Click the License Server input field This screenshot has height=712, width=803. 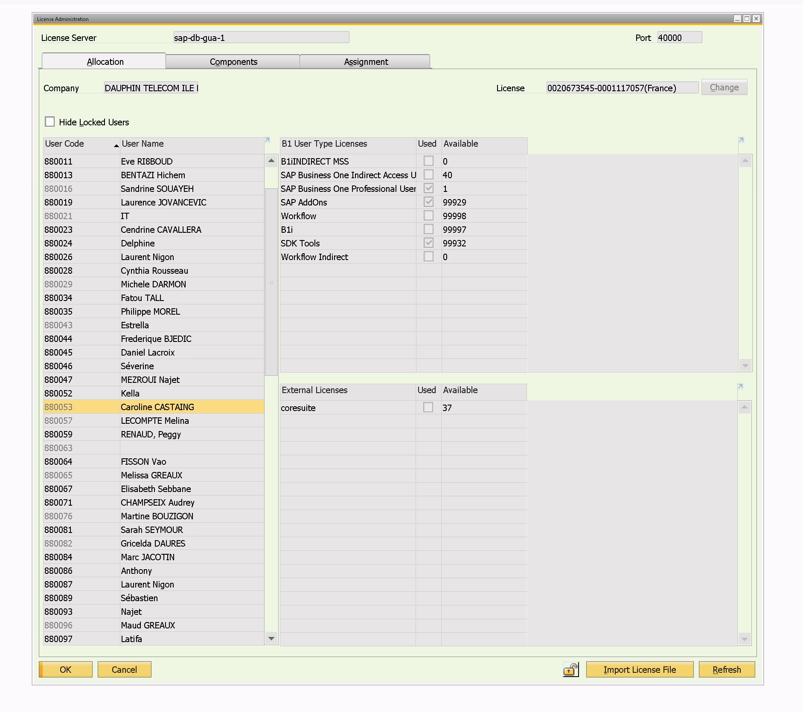(x=261, y=38)
